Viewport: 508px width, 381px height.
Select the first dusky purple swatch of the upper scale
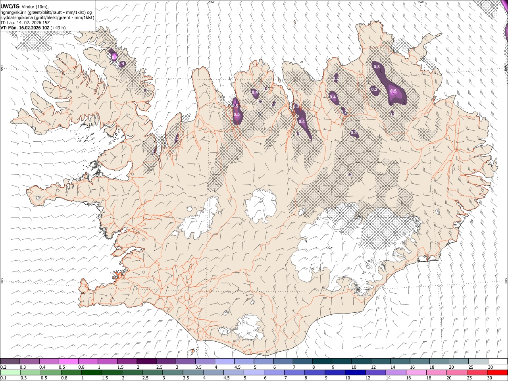[10, 362]
